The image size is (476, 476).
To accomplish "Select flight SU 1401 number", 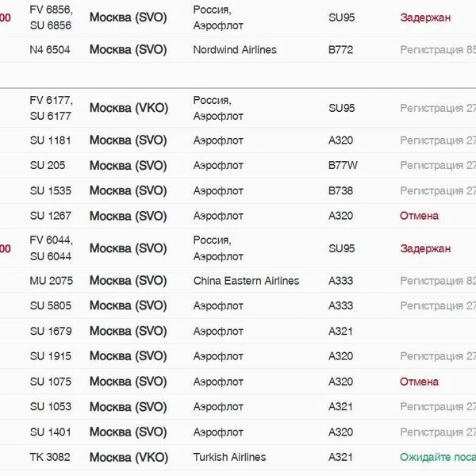I will point(51,432).
